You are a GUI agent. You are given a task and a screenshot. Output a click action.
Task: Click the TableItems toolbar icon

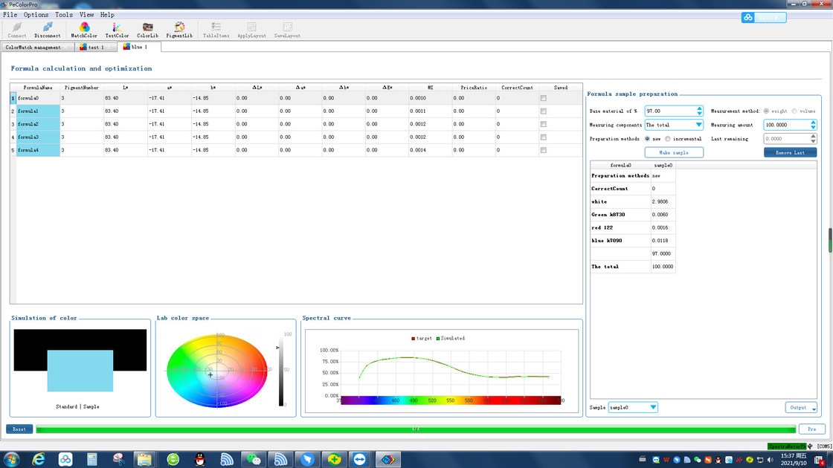pos(216,30)
